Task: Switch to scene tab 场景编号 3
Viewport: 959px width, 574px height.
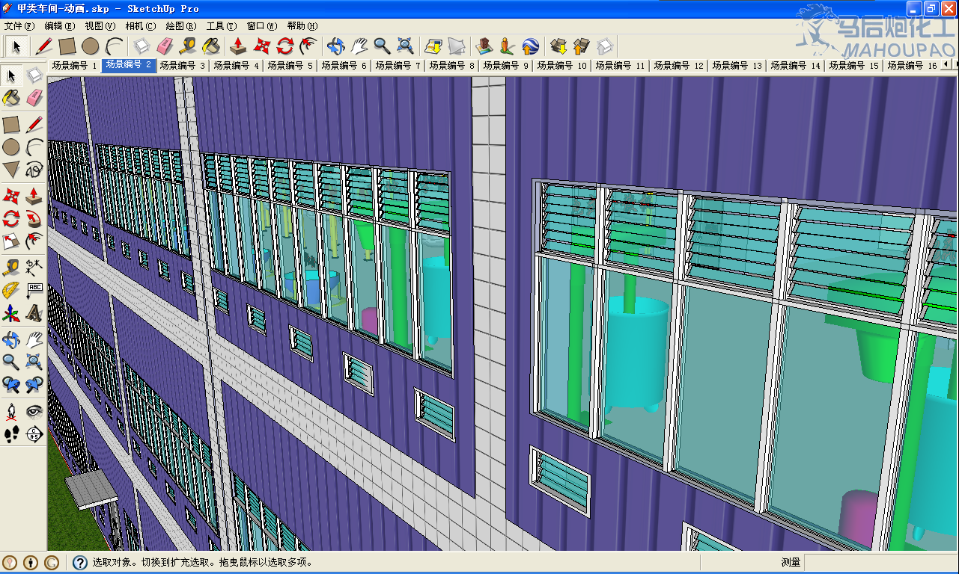Action: coord(183,65)
